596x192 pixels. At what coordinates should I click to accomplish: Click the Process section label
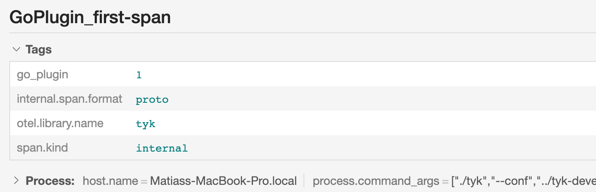tap(50, 181)
